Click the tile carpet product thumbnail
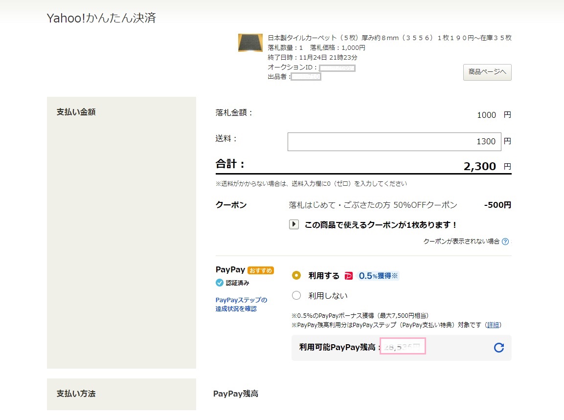This screenshot has height=420, width=564. [x=250, y=43]
